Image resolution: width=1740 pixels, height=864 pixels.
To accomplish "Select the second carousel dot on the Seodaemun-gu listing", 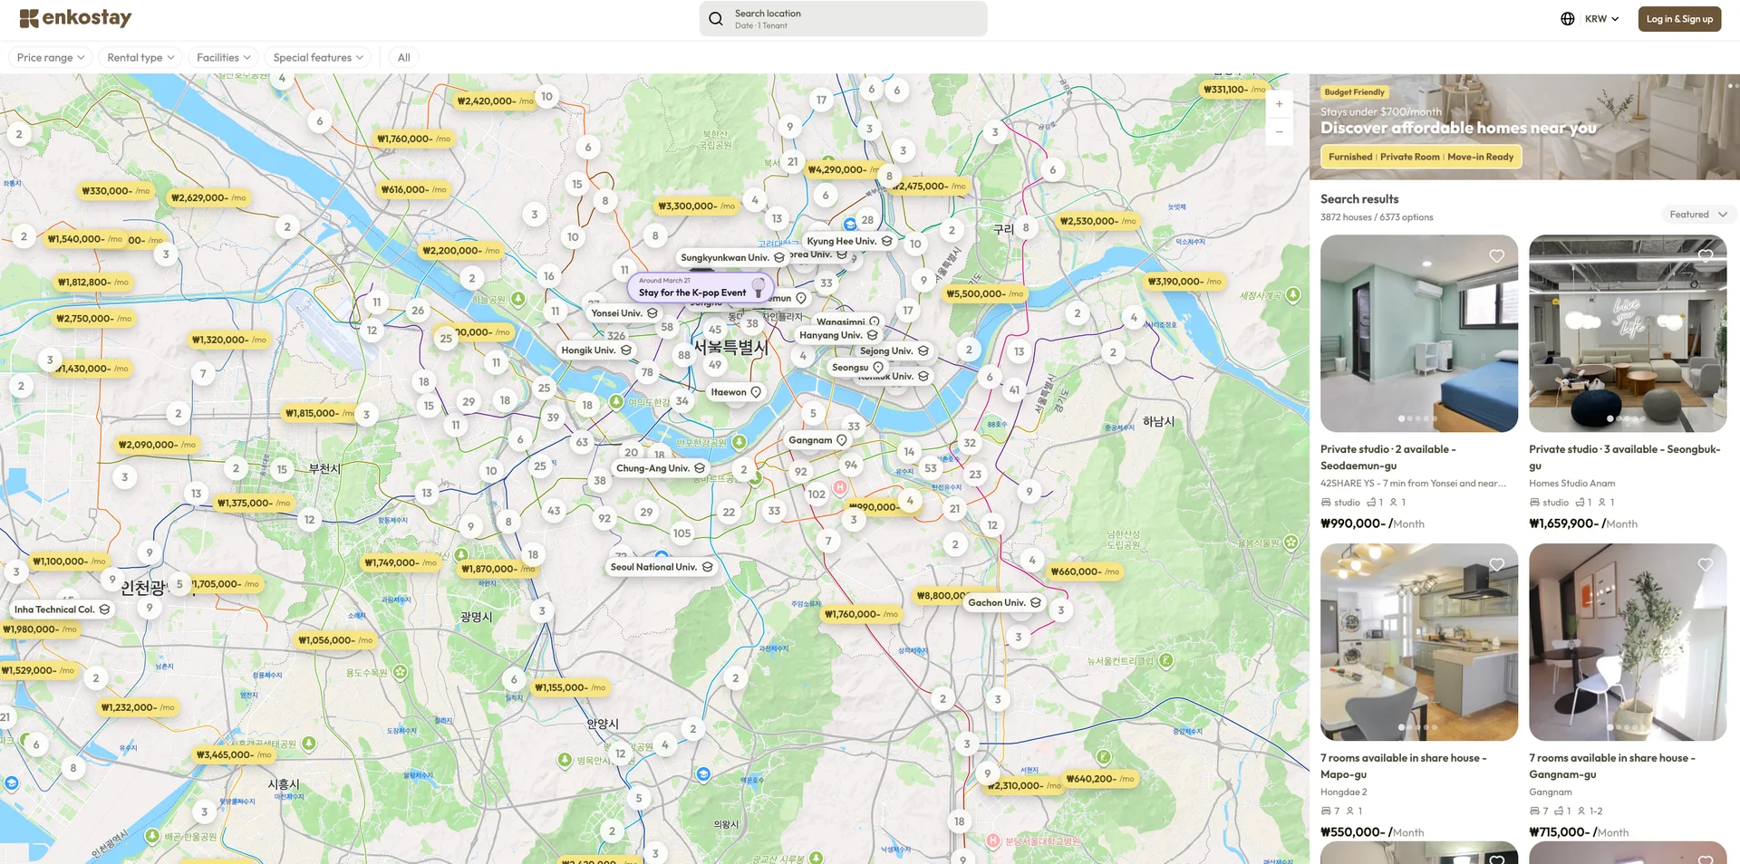I will (x=1410, y=418).
